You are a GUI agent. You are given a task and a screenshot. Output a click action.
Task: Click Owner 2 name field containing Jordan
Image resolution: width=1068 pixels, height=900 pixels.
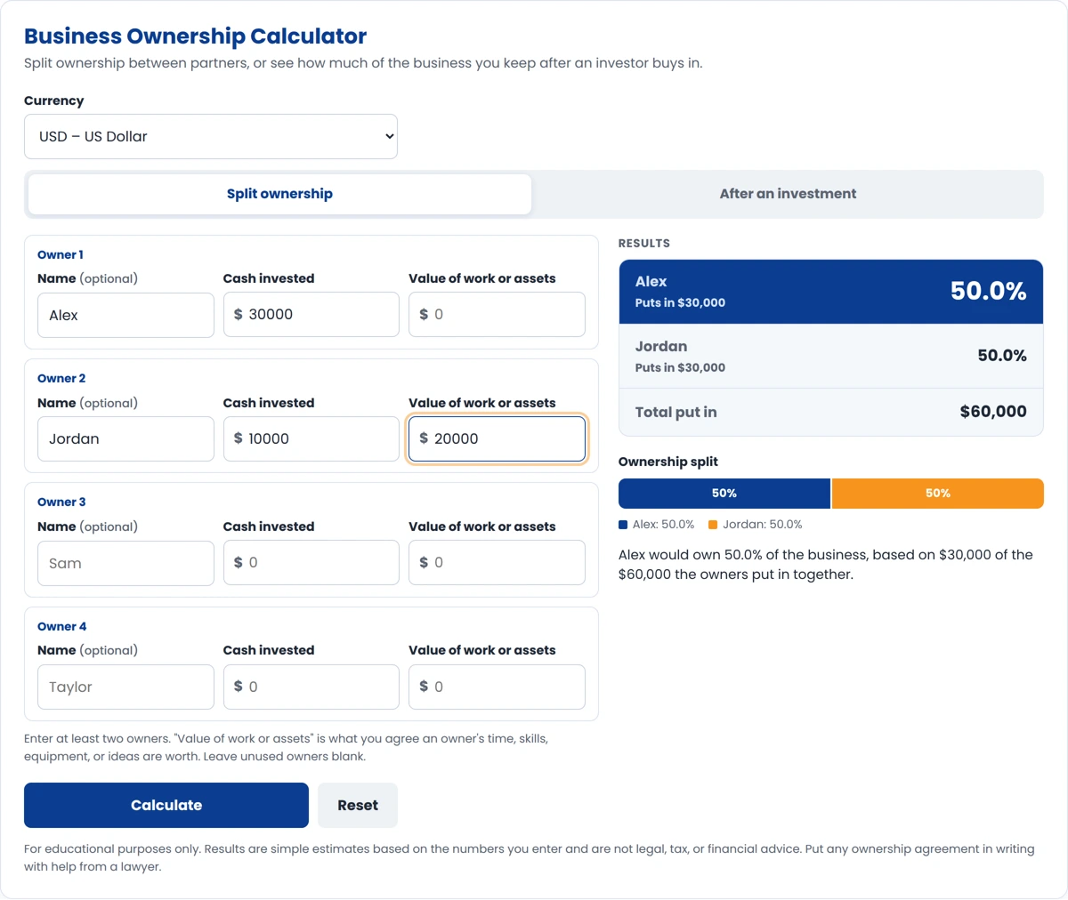(125, 438)
